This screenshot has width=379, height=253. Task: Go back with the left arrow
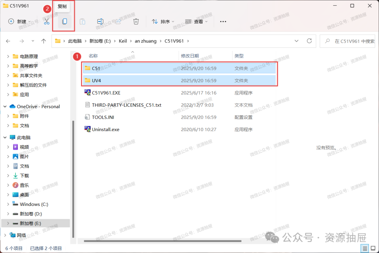tap(8, 41)
